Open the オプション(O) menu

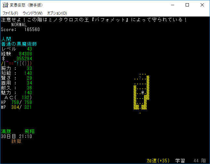coord(57,13)
